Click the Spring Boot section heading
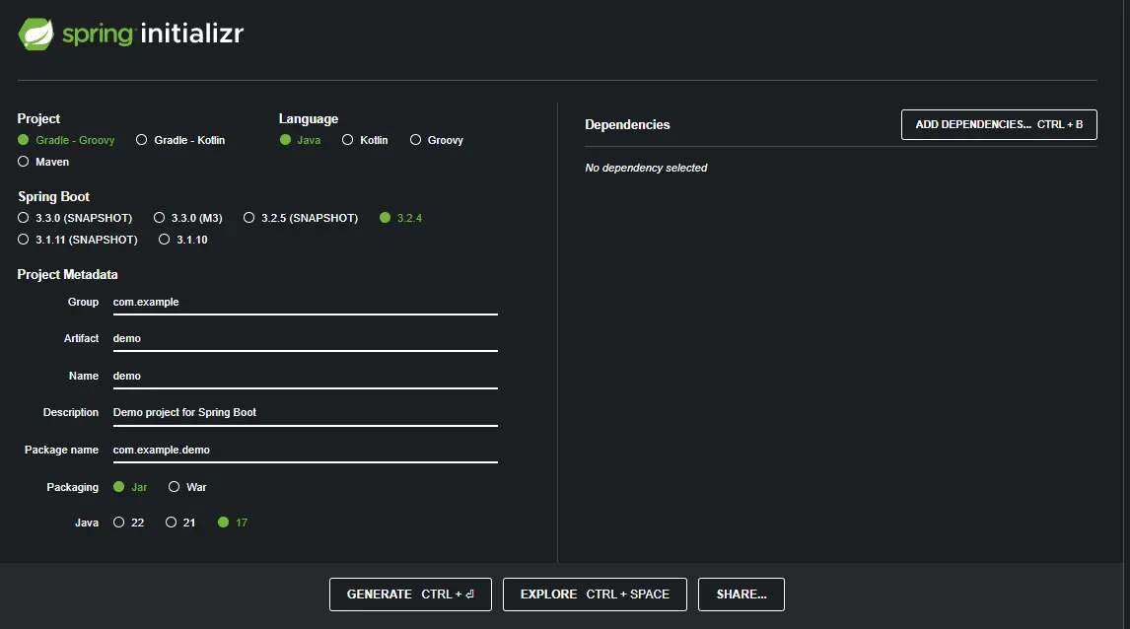This screenshot has height=629, width=1130. tap(54, 197)
